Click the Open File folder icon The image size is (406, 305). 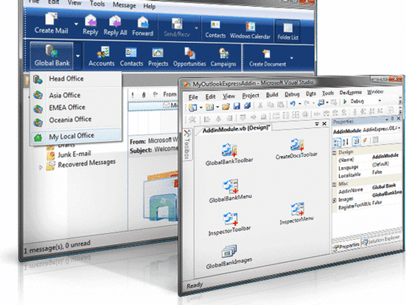[x=225, y=107]
